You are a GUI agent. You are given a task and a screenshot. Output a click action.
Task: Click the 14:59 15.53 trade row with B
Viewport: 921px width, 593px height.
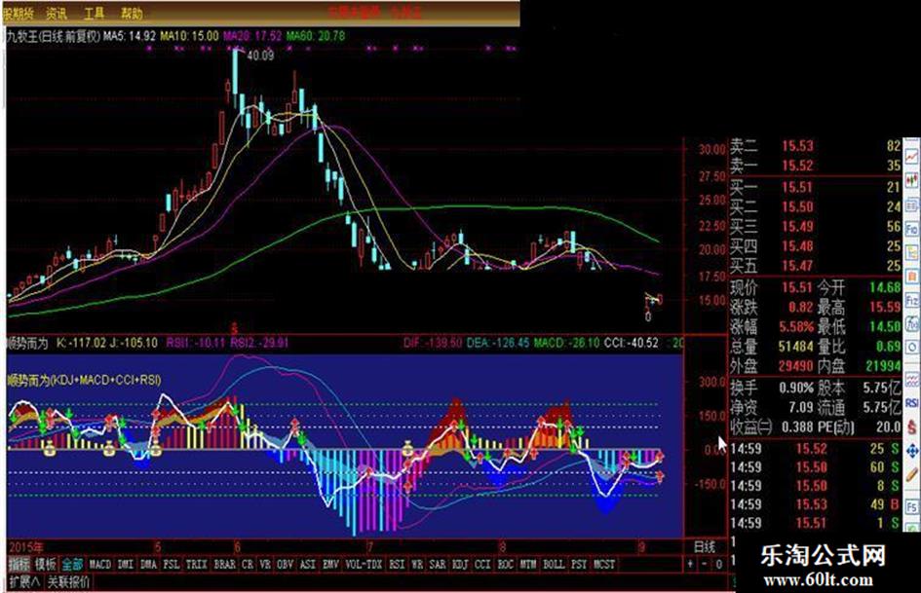coord(815,504)
